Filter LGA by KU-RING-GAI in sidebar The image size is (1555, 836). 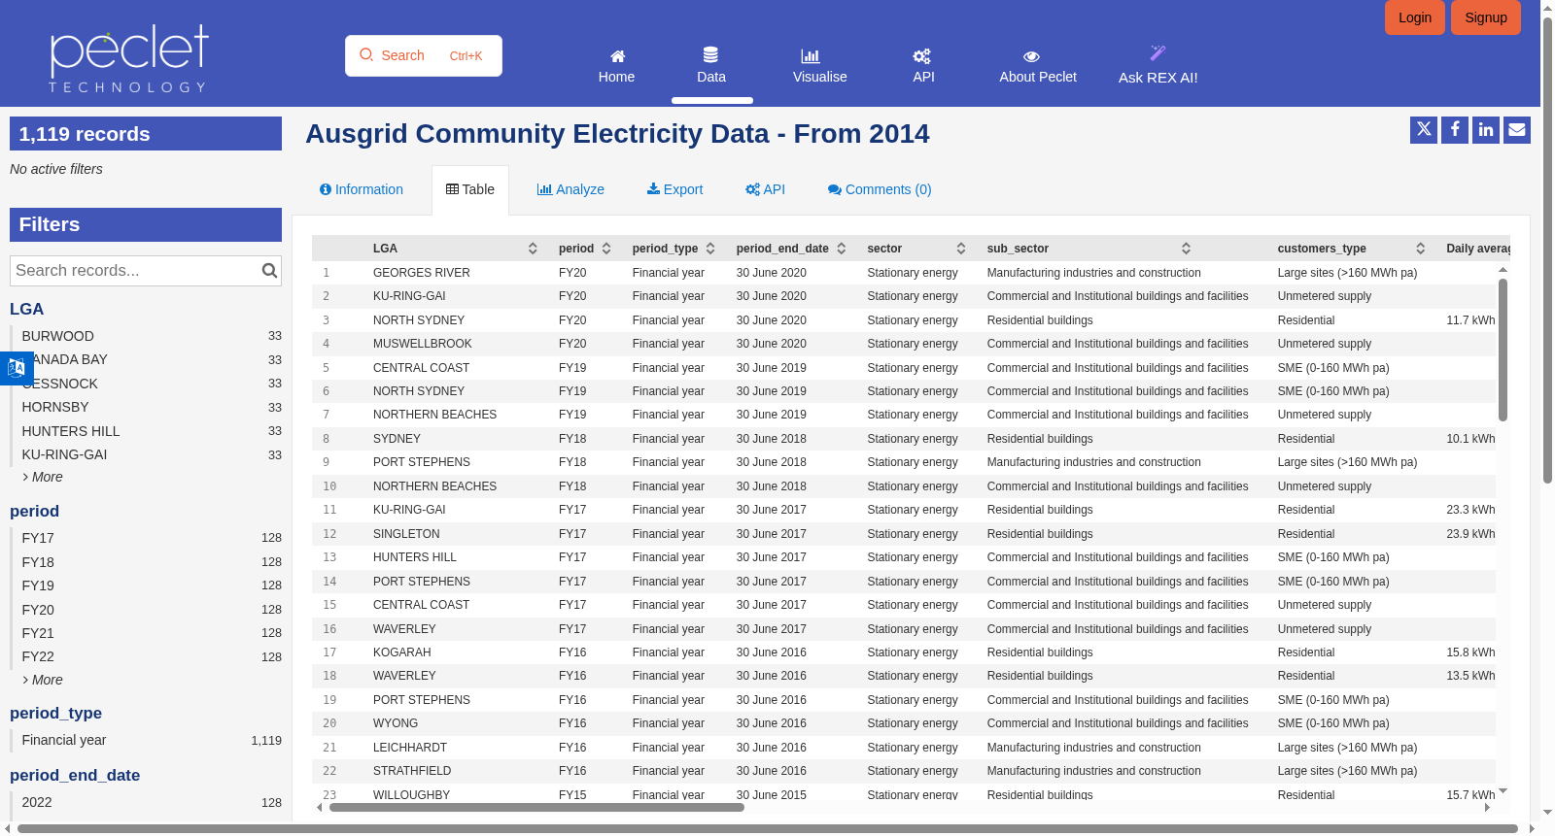click(x=146, y=454)
